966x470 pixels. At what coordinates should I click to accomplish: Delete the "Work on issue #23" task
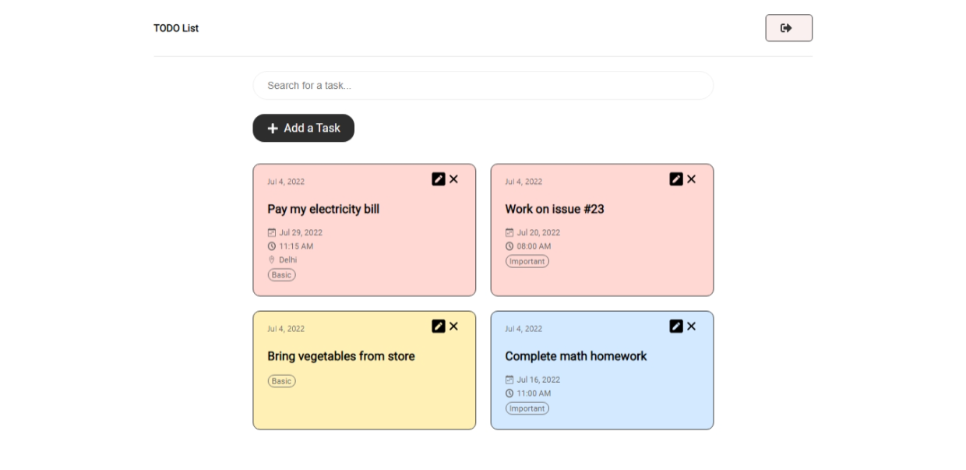pos(692,178)
